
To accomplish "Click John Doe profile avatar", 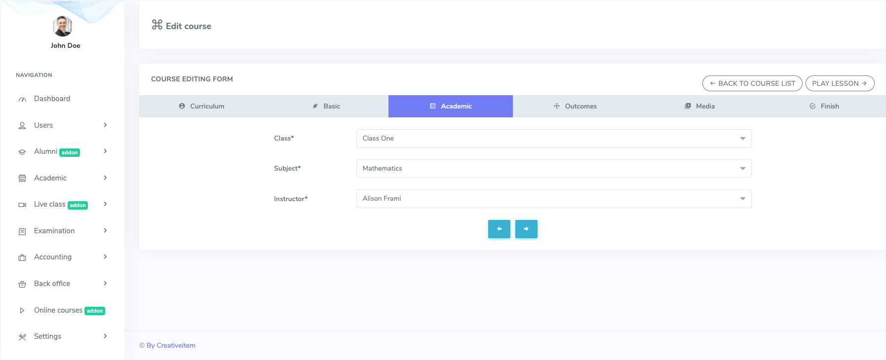I will (63, 26).
